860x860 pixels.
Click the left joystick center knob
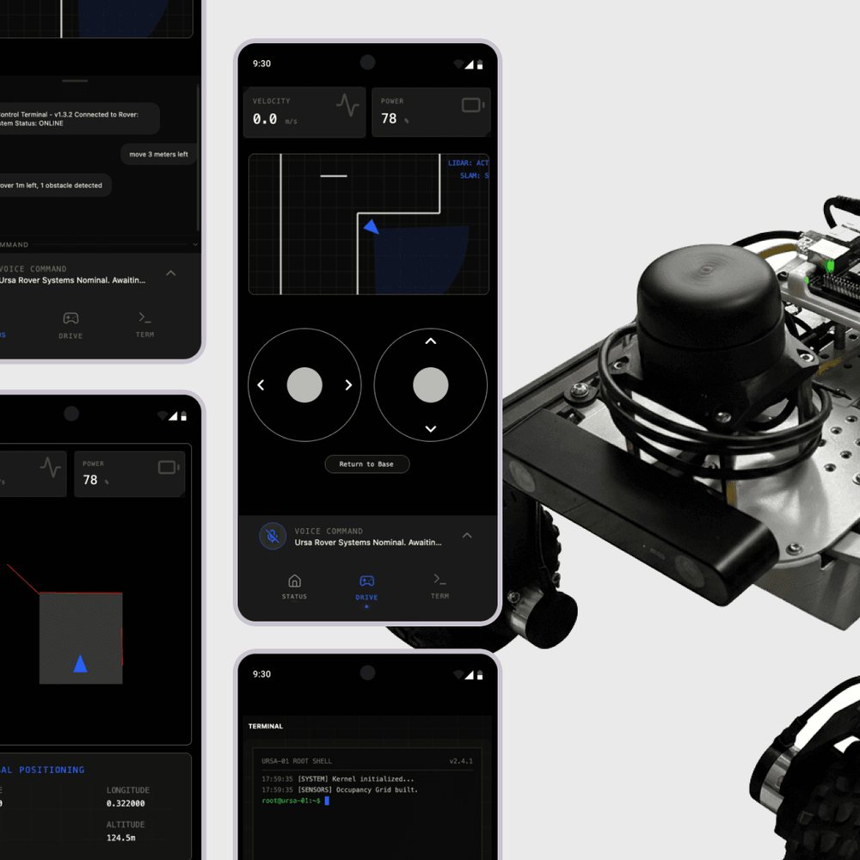[304, 385]
